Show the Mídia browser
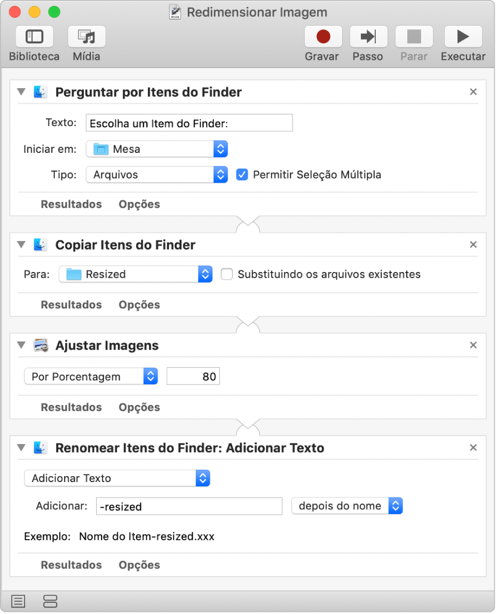 point(86,37)
